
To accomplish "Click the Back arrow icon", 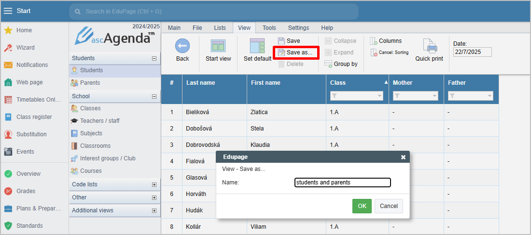I will (x=182, y=46).
